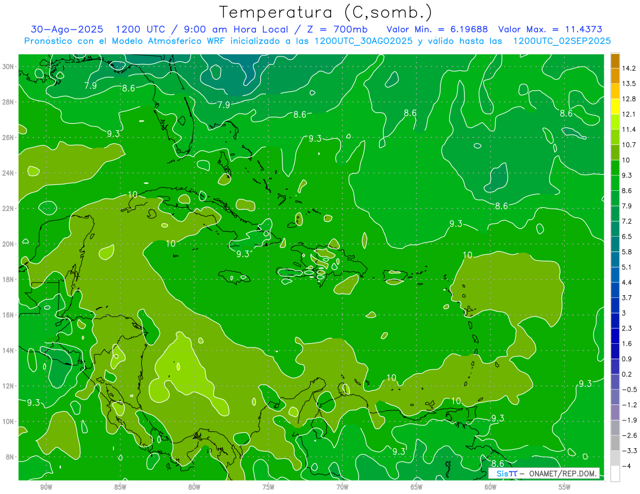640x494 pixels.
Task: Select the 13.5 value on color scale
Action: [x=629, y=84]
